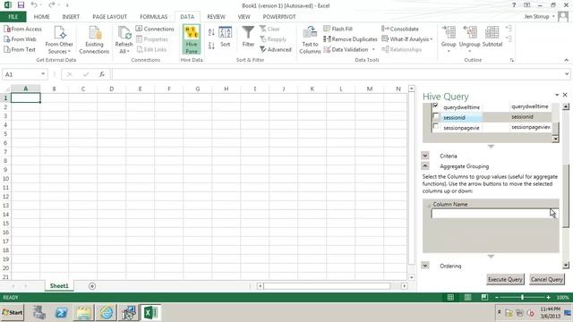Open Hive Query pane options arrow

click(x=557, y=95)
